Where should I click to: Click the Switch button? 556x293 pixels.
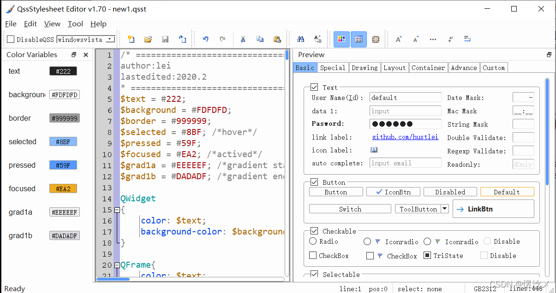pyautogui.click(x=350, y=209)
